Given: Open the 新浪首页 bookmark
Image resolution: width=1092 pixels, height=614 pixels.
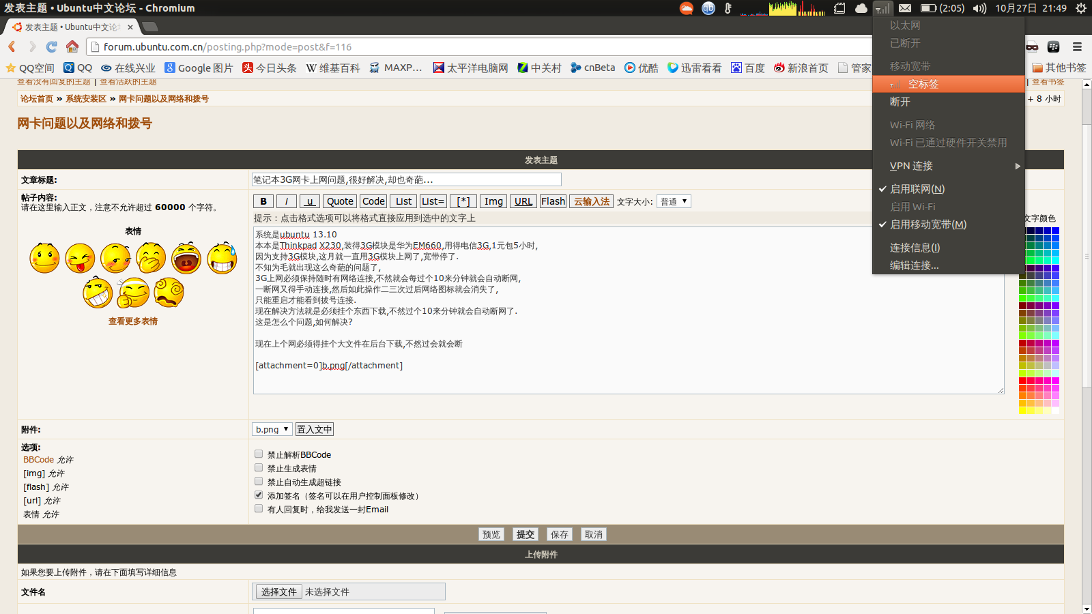Looking at the screenshot, I should [801, 68].
